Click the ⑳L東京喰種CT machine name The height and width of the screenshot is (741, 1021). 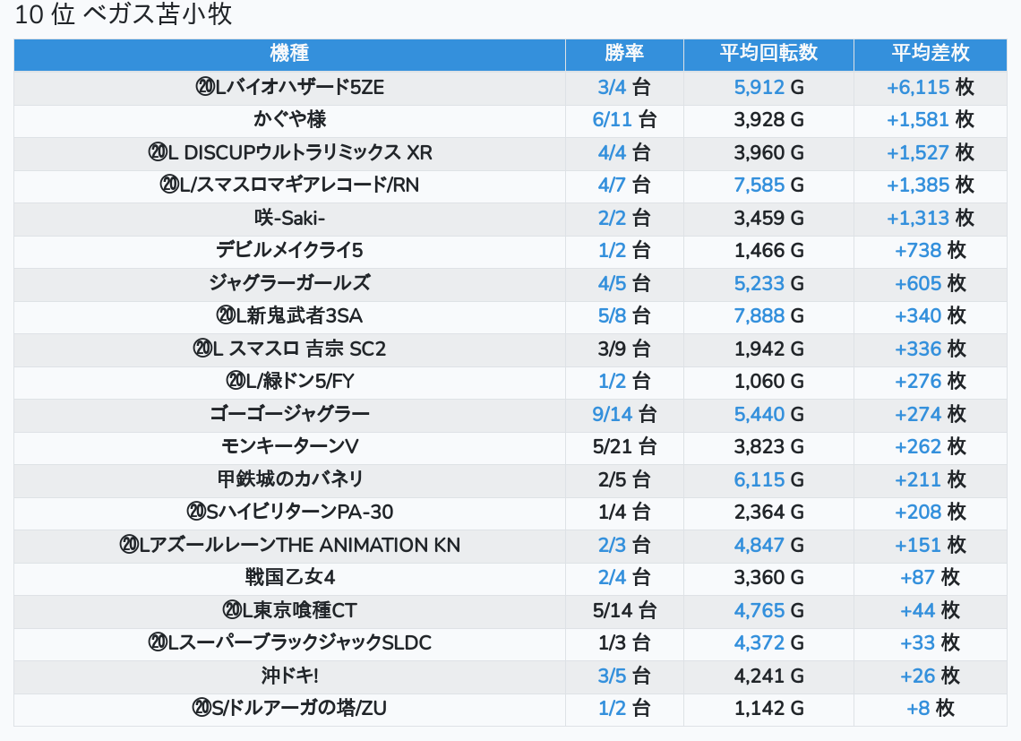pos(289,610)
